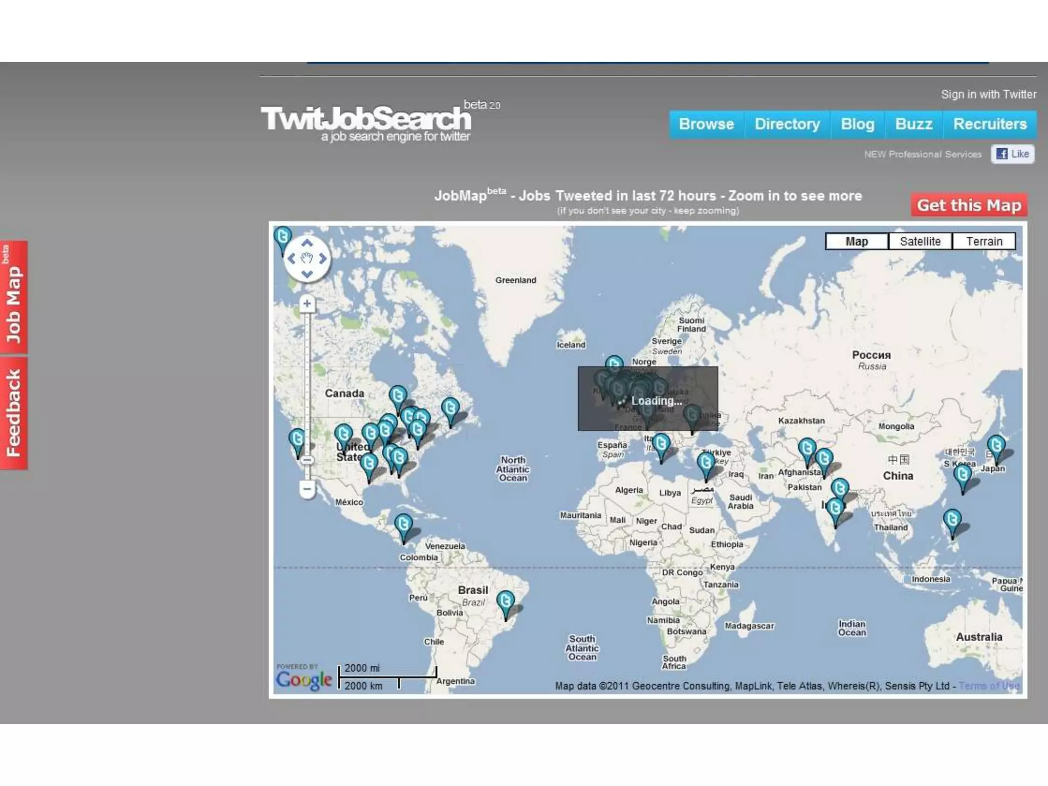
Task: Zoom out with the minus button
Action: pyautogui.click(x=307, y=489)
